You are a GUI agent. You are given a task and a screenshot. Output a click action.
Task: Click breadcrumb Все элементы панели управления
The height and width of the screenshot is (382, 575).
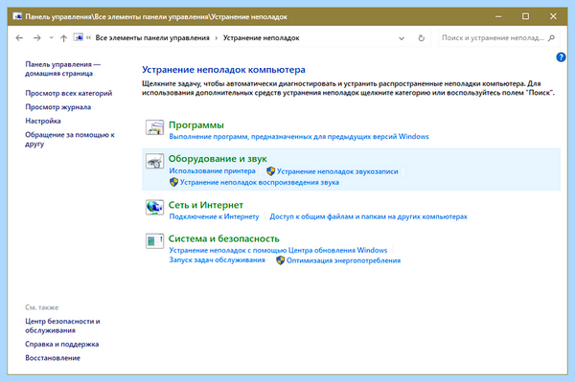[x=152, y=37]
